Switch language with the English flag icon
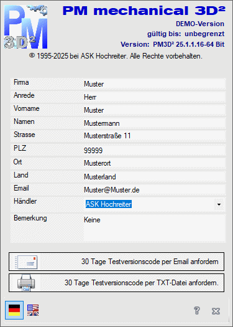The image size is (233, 327). pos(33,310)
